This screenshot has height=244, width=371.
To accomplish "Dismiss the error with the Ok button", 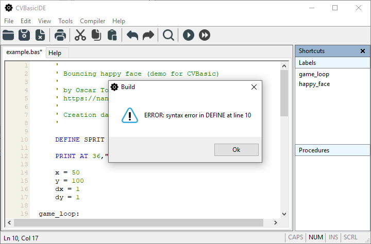I will tap(237, 150).
